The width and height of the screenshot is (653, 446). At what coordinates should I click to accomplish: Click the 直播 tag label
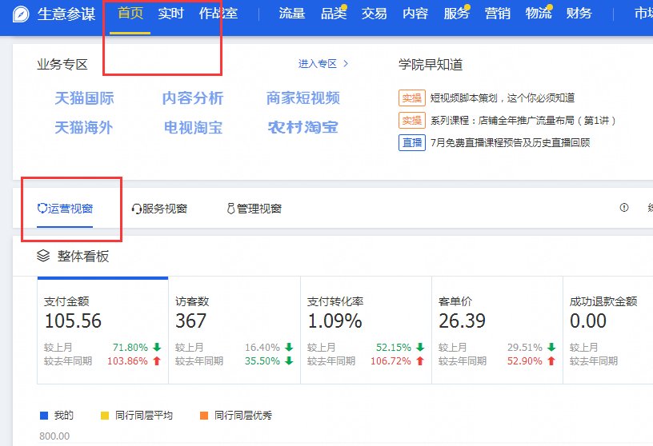point(412,143)
